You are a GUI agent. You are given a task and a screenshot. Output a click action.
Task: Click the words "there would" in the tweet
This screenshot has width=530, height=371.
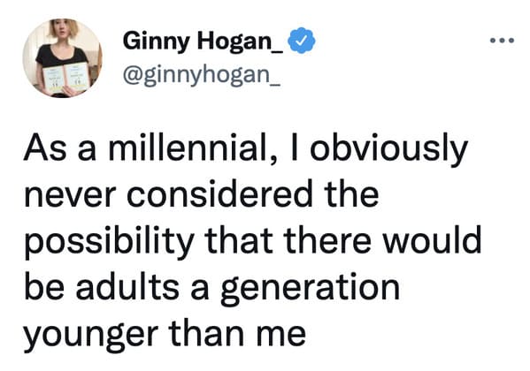tap(382, 240)
